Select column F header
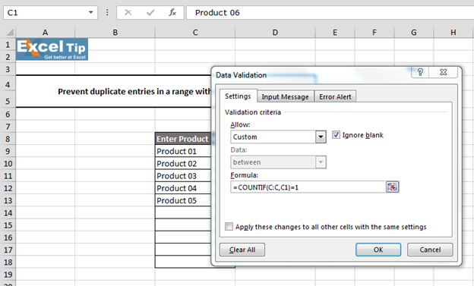The image size is (474, 286). point(374,33)
